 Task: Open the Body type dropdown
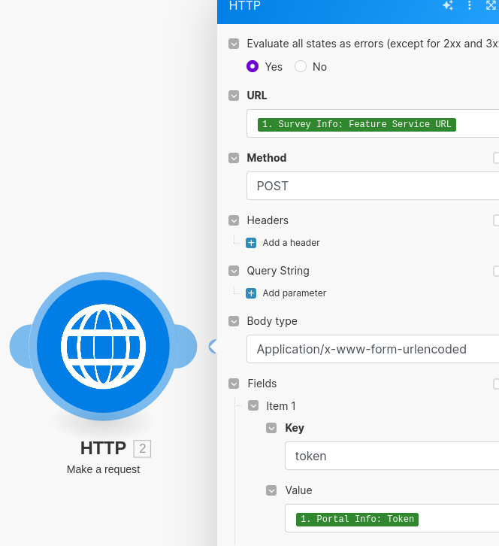pyautogui.click(x=373, y=349)
